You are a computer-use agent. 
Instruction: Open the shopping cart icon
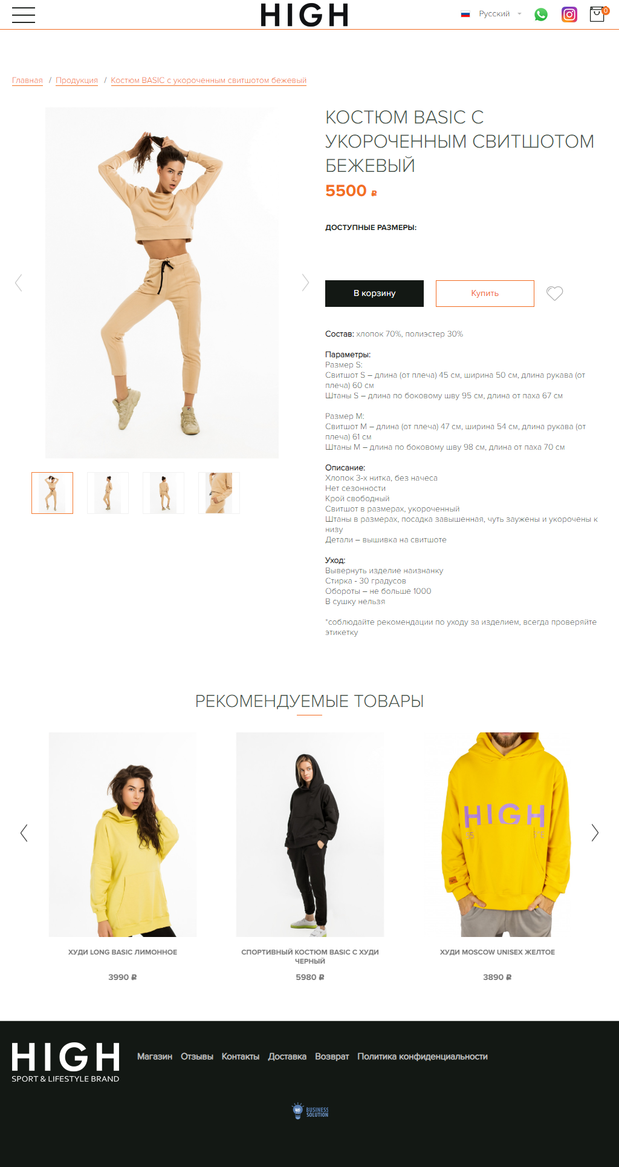pyautogui.click(x=598, y=14)
